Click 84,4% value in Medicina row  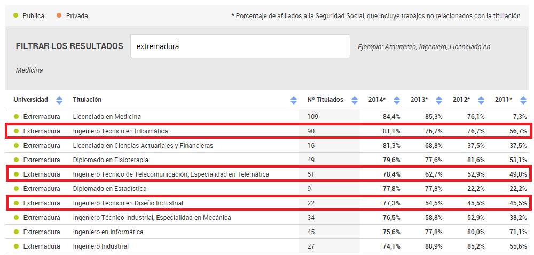click(x=391, y=117)
